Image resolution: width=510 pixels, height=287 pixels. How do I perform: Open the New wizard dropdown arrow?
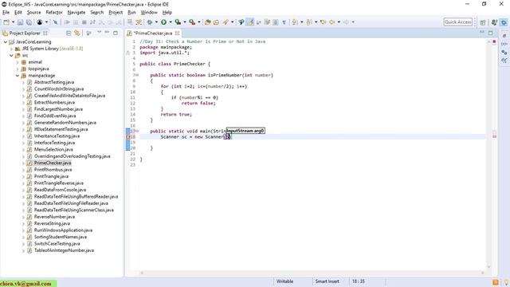[13, 22]
